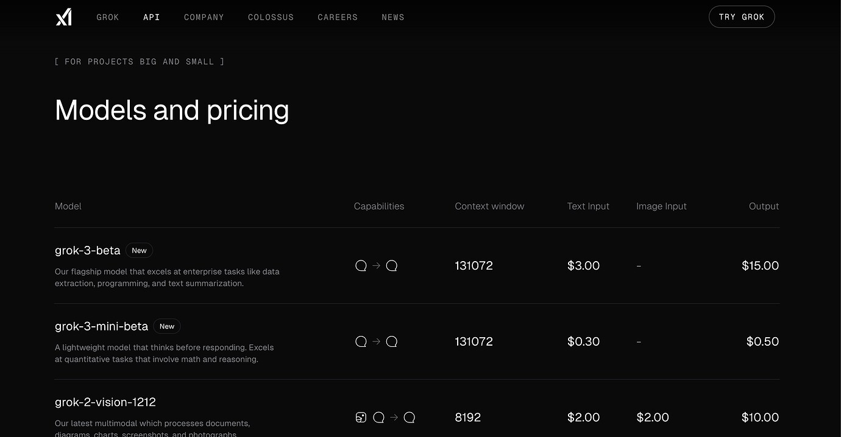Select the grok-2-vision-1212 model name
Viewport: 841px width, 437px height.
105,402
